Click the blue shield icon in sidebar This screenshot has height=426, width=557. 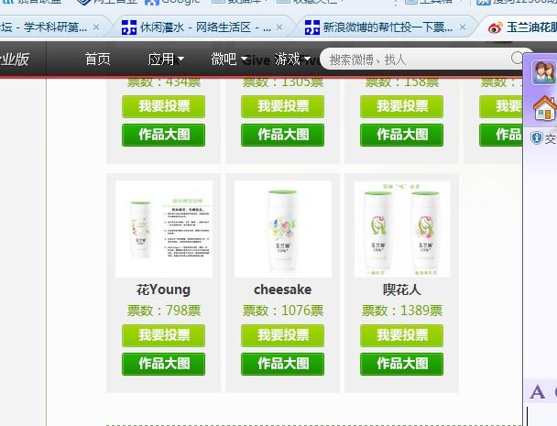click(537, 137)
